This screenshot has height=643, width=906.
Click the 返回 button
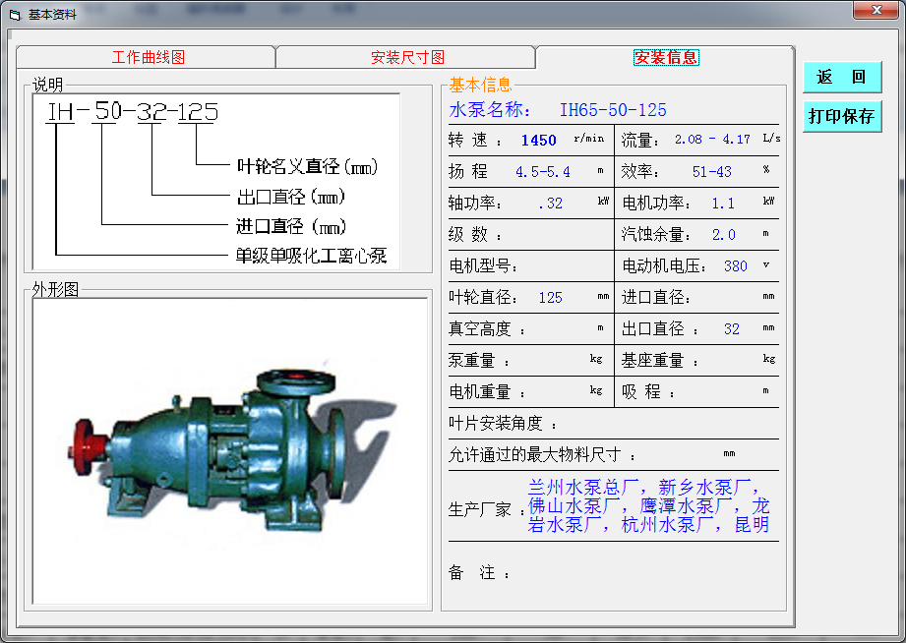(842, 77)
